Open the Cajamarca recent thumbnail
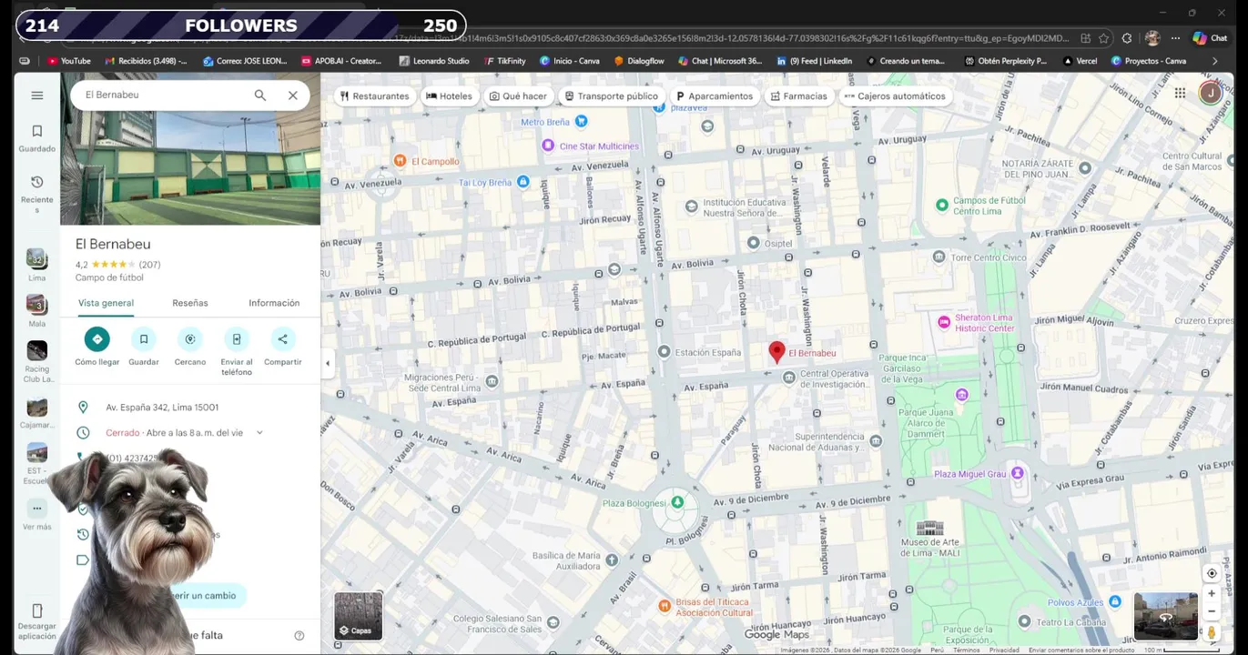Viewport: 1248px width, 655px height. pyautogui.click(x=36, y=407)
